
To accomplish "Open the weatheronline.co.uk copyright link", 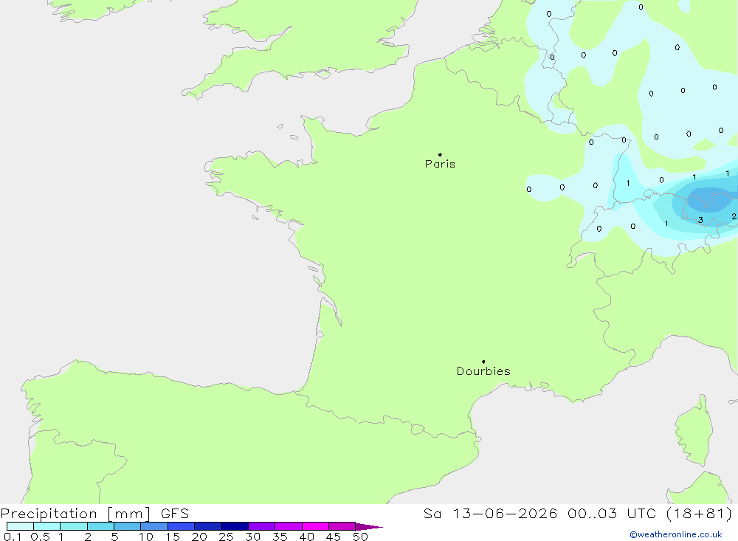I will [676, 534].
